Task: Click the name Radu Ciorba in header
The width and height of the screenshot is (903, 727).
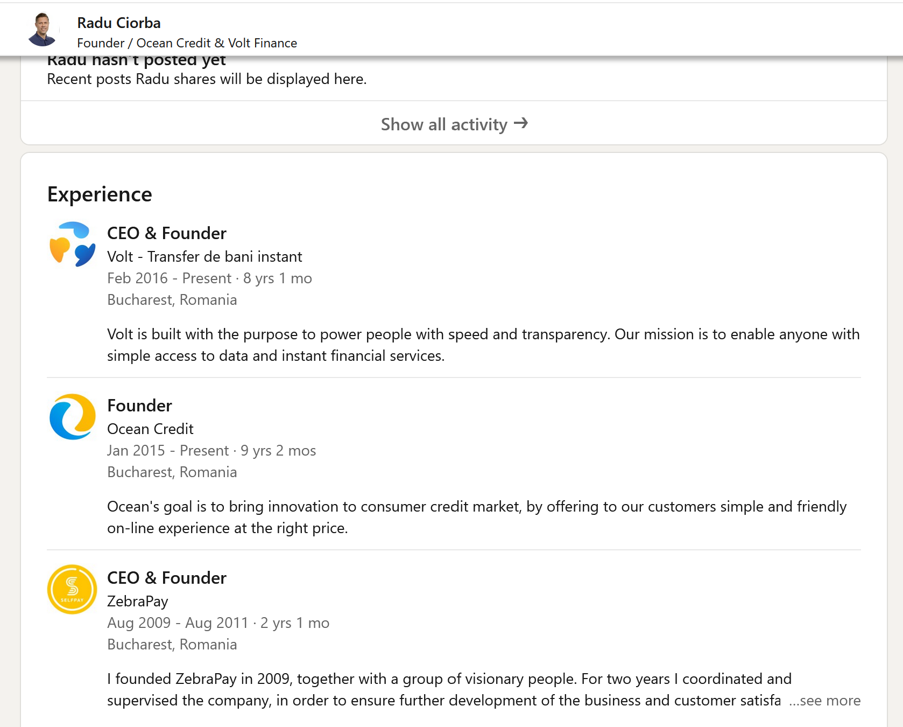Action: pyautogui.click(x=119, y=23)
